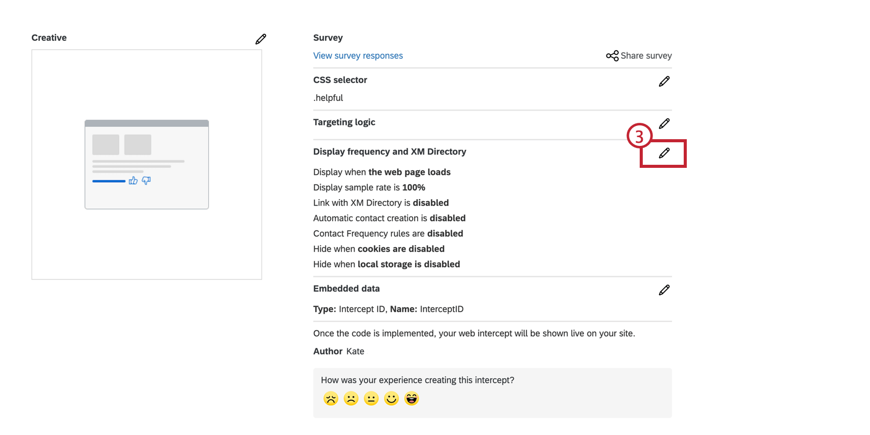Edit Display frequency and XM Directory settings
Image resolution: width=870 pixels, height=435 pixels.
664,154
